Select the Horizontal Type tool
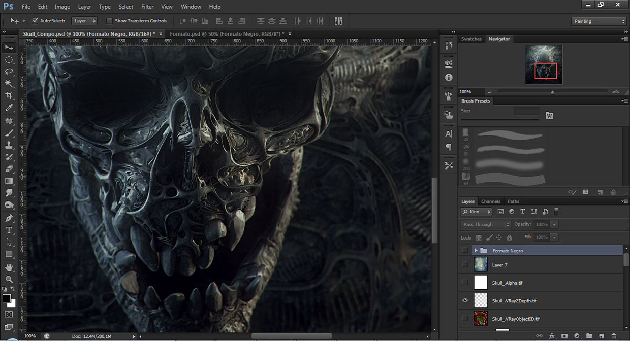 click(x=9, y=230)
